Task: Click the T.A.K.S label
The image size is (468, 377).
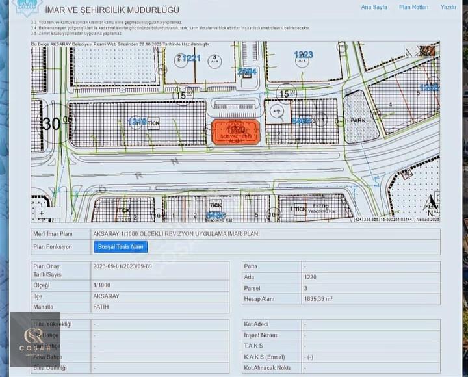Action: click(253, 346)
